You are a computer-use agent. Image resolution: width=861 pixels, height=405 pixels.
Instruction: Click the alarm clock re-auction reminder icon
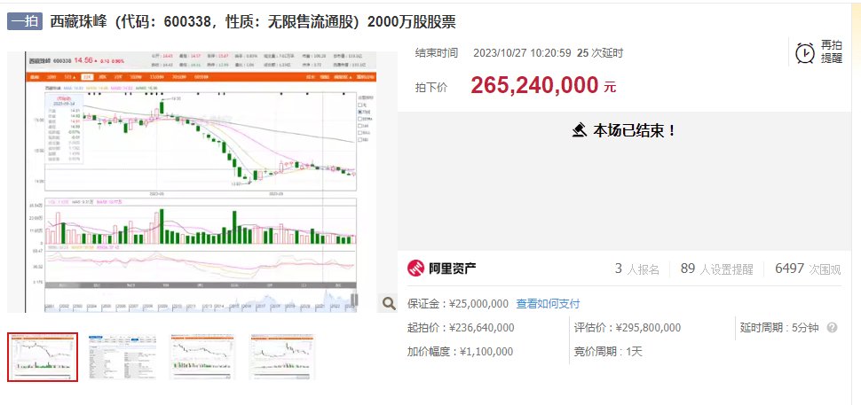[x=805, y=53]
